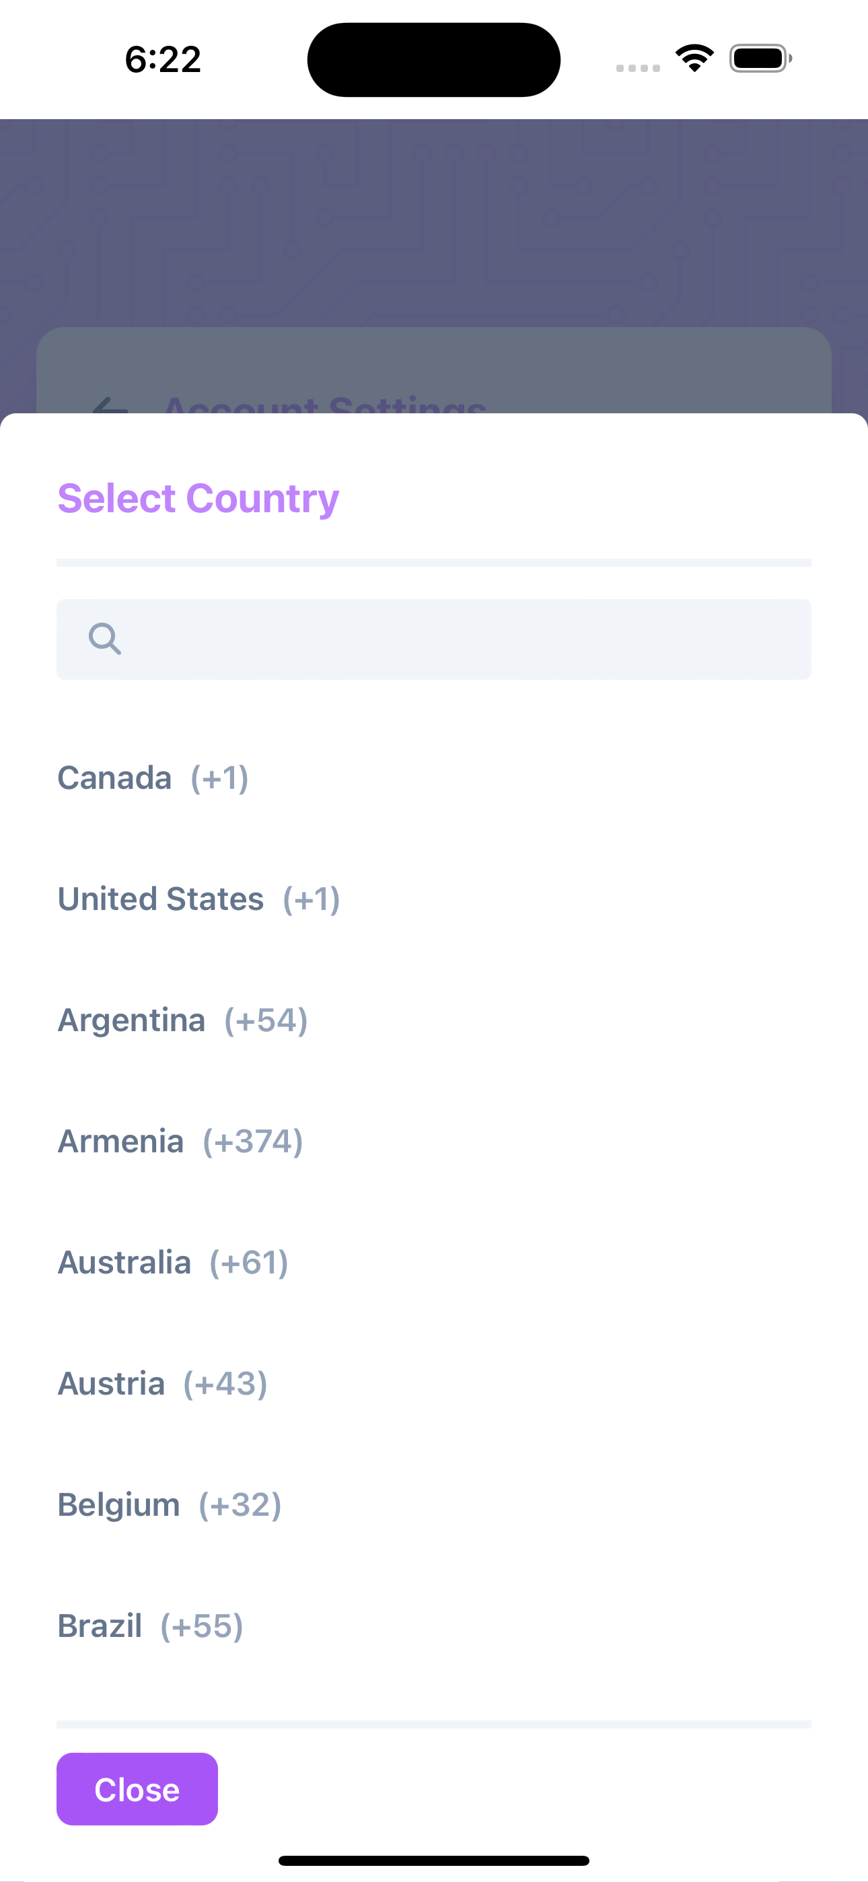This screenshot has height=1882, width=868.
Task: Select Canada (+1) from the list
Action: (x=153, y=778)
